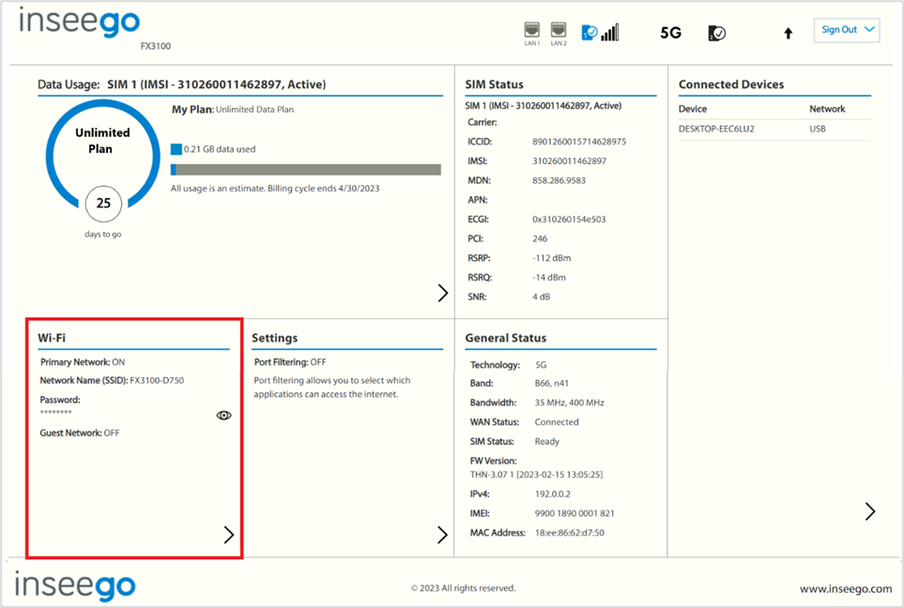This screenshot has width=904, height=608.
Task: Select the firmware version THN-3.07 1 text
Action: (x=536, y=475)
